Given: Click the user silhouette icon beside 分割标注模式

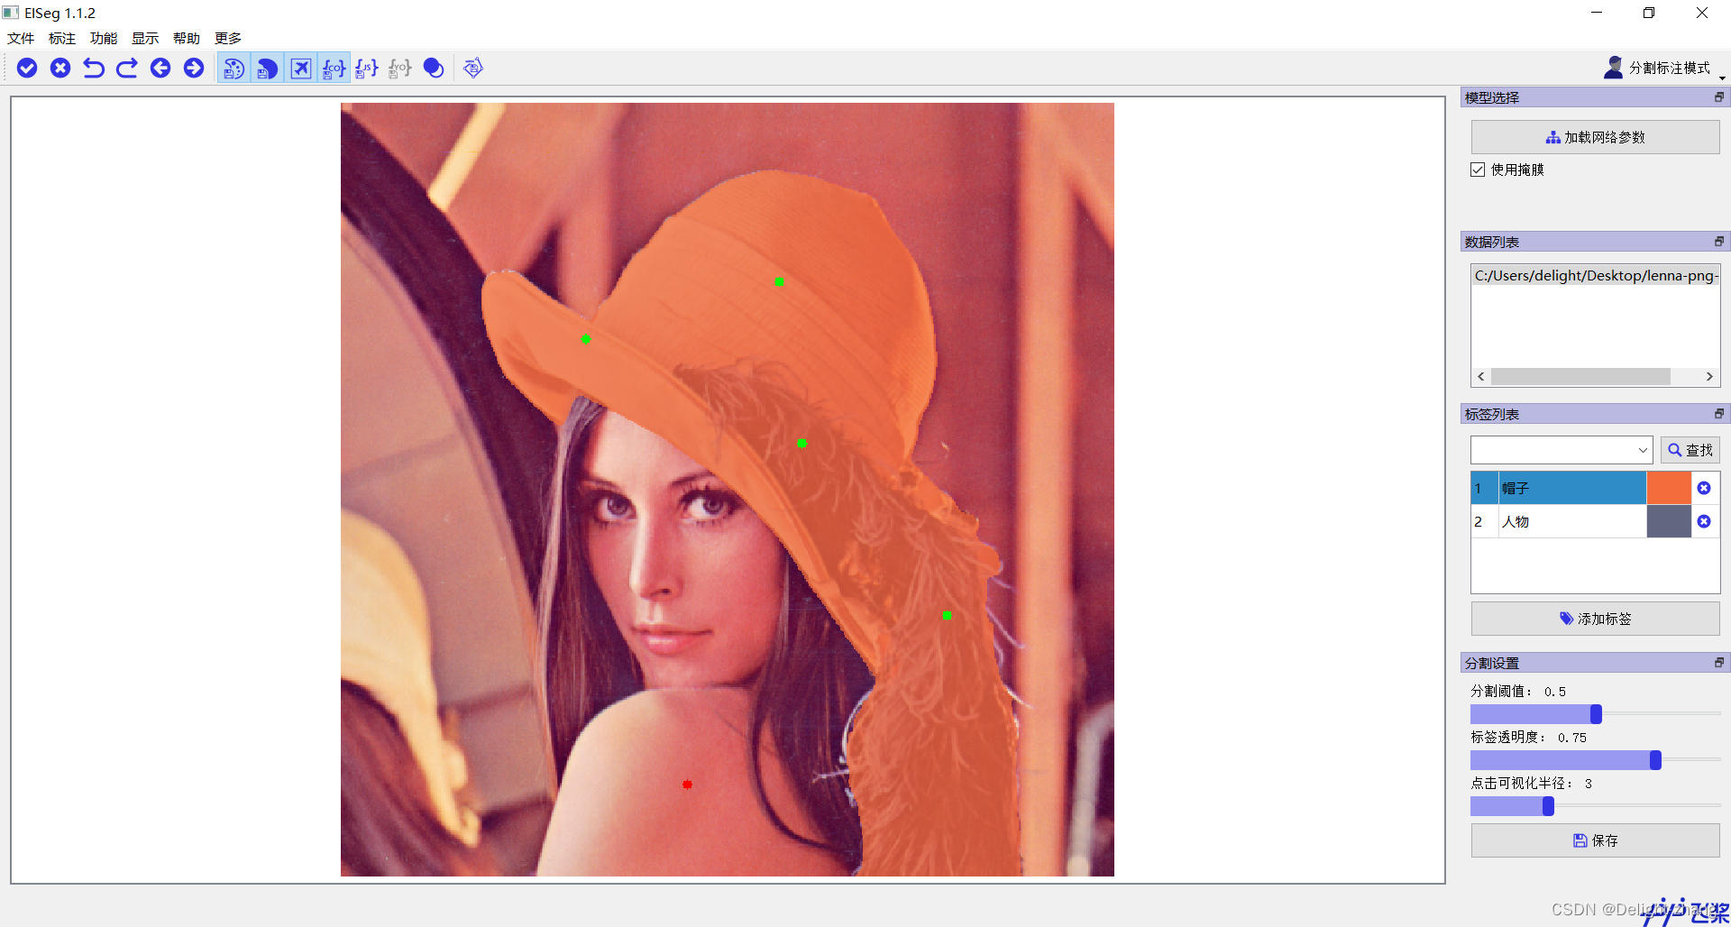Looking at the screenshot, I should click(x=1614, y=68).
